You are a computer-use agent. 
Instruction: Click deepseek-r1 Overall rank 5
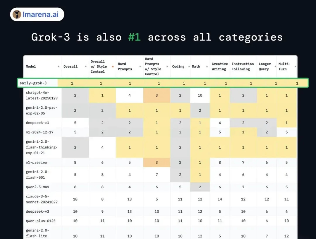[75, 123]
